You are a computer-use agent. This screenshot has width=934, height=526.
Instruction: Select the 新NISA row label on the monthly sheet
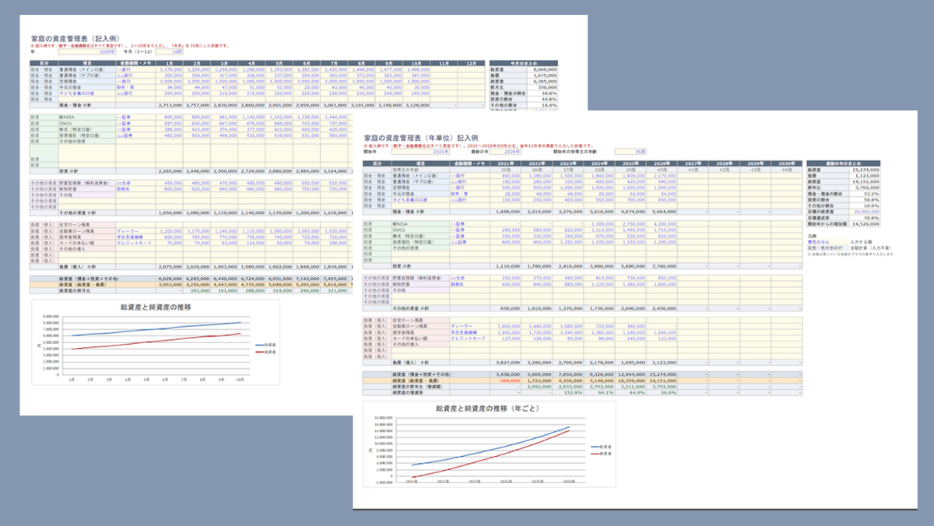[86, 117]
